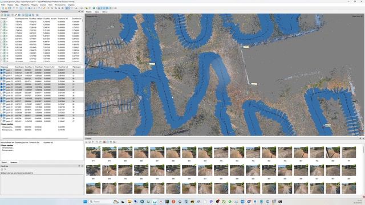The height and width of the screenshot is (205, 365).
Task: Sort by the Маркеры column header
Action: (5, 67)
